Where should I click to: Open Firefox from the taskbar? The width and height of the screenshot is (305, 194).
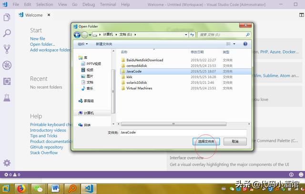[21, 189]
